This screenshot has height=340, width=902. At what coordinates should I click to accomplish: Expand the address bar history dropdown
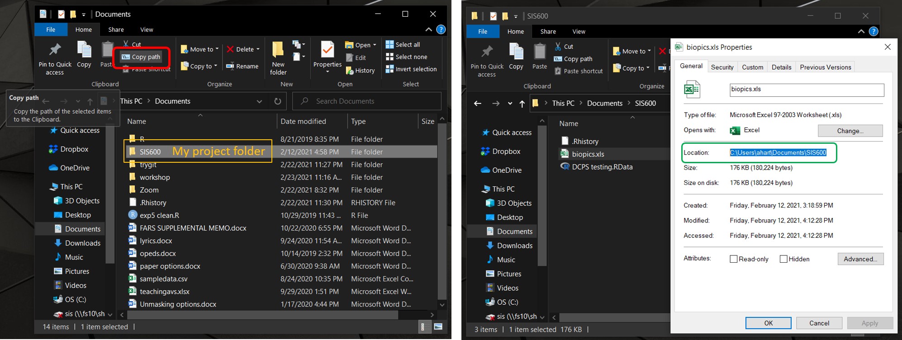259,101
